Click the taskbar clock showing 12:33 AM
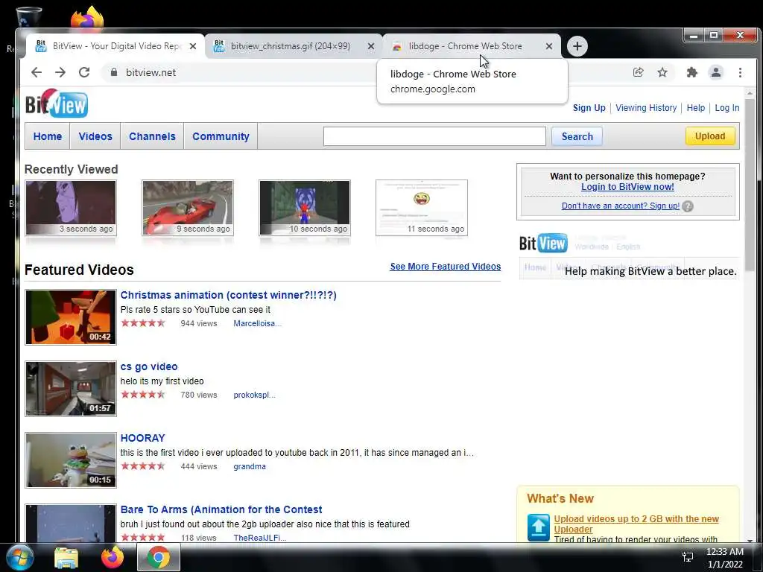 click(724, 558)
